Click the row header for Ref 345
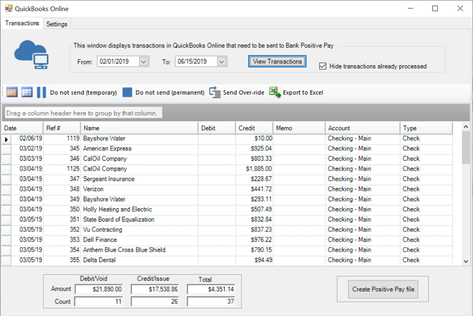473x316 pixels. (x=7, y=149)
